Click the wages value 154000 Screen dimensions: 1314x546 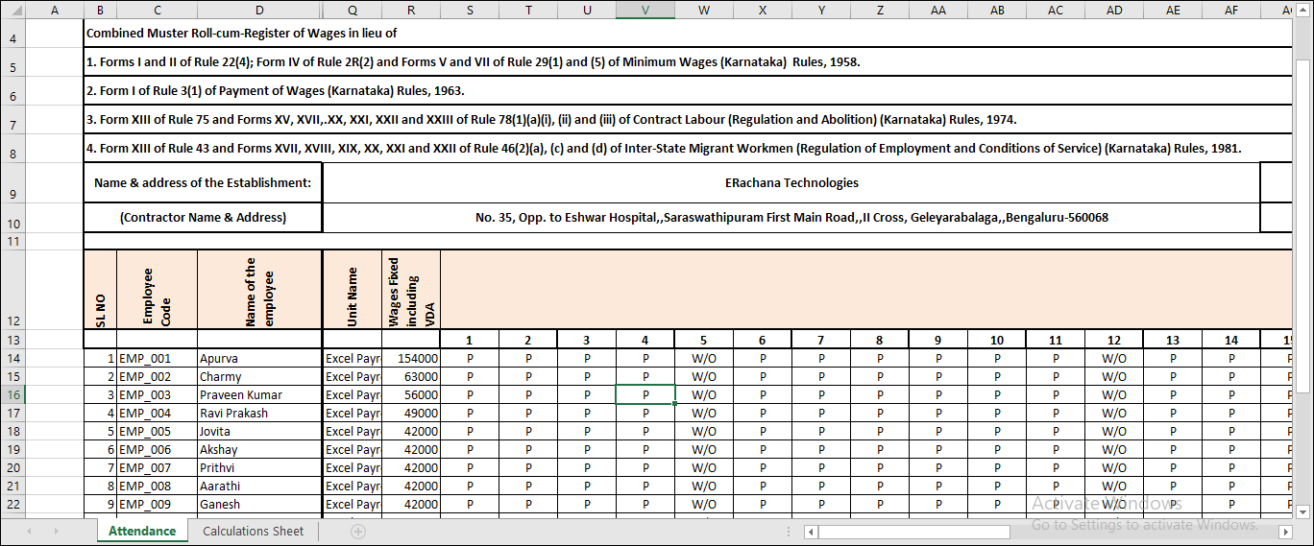pyautogui.click(x=411, y=358)
